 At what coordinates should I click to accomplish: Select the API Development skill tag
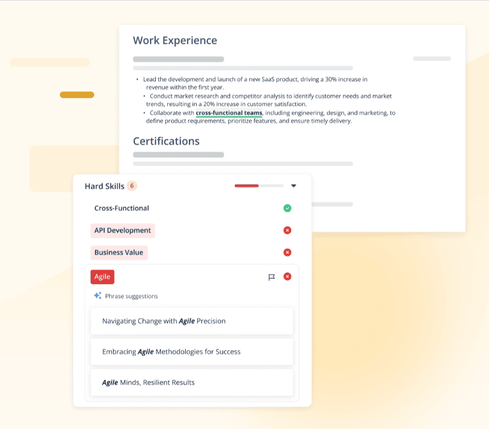(123, 230)
